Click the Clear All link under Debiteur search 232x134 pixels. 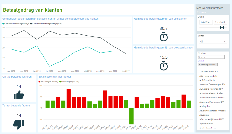201,61
